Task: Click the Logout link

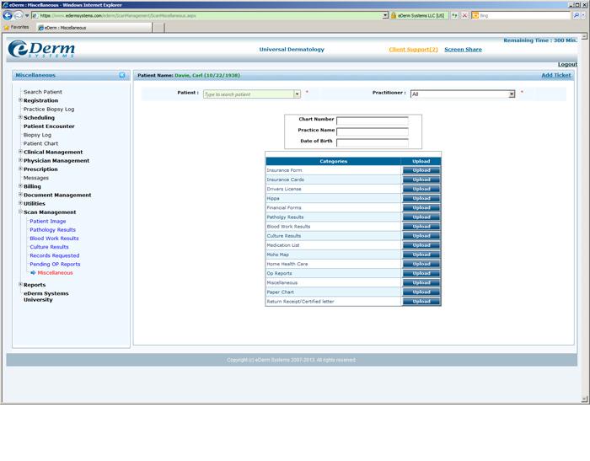Action: tap(567, 64)
